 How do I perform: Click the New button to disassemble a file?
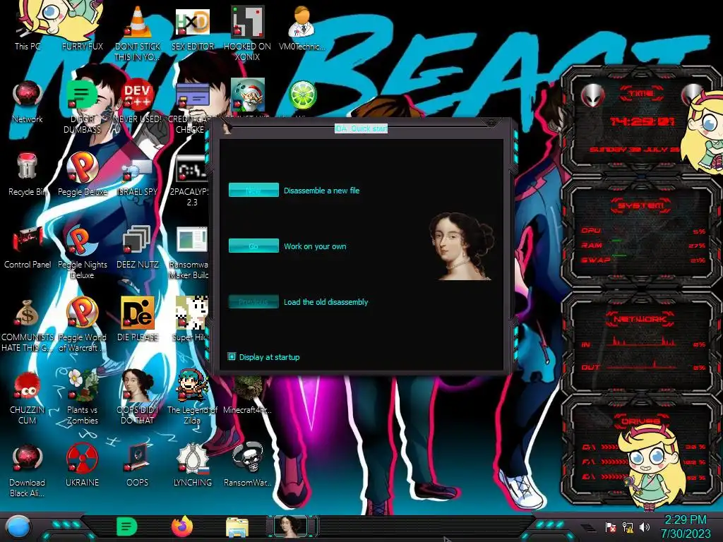tap(253, 190)
